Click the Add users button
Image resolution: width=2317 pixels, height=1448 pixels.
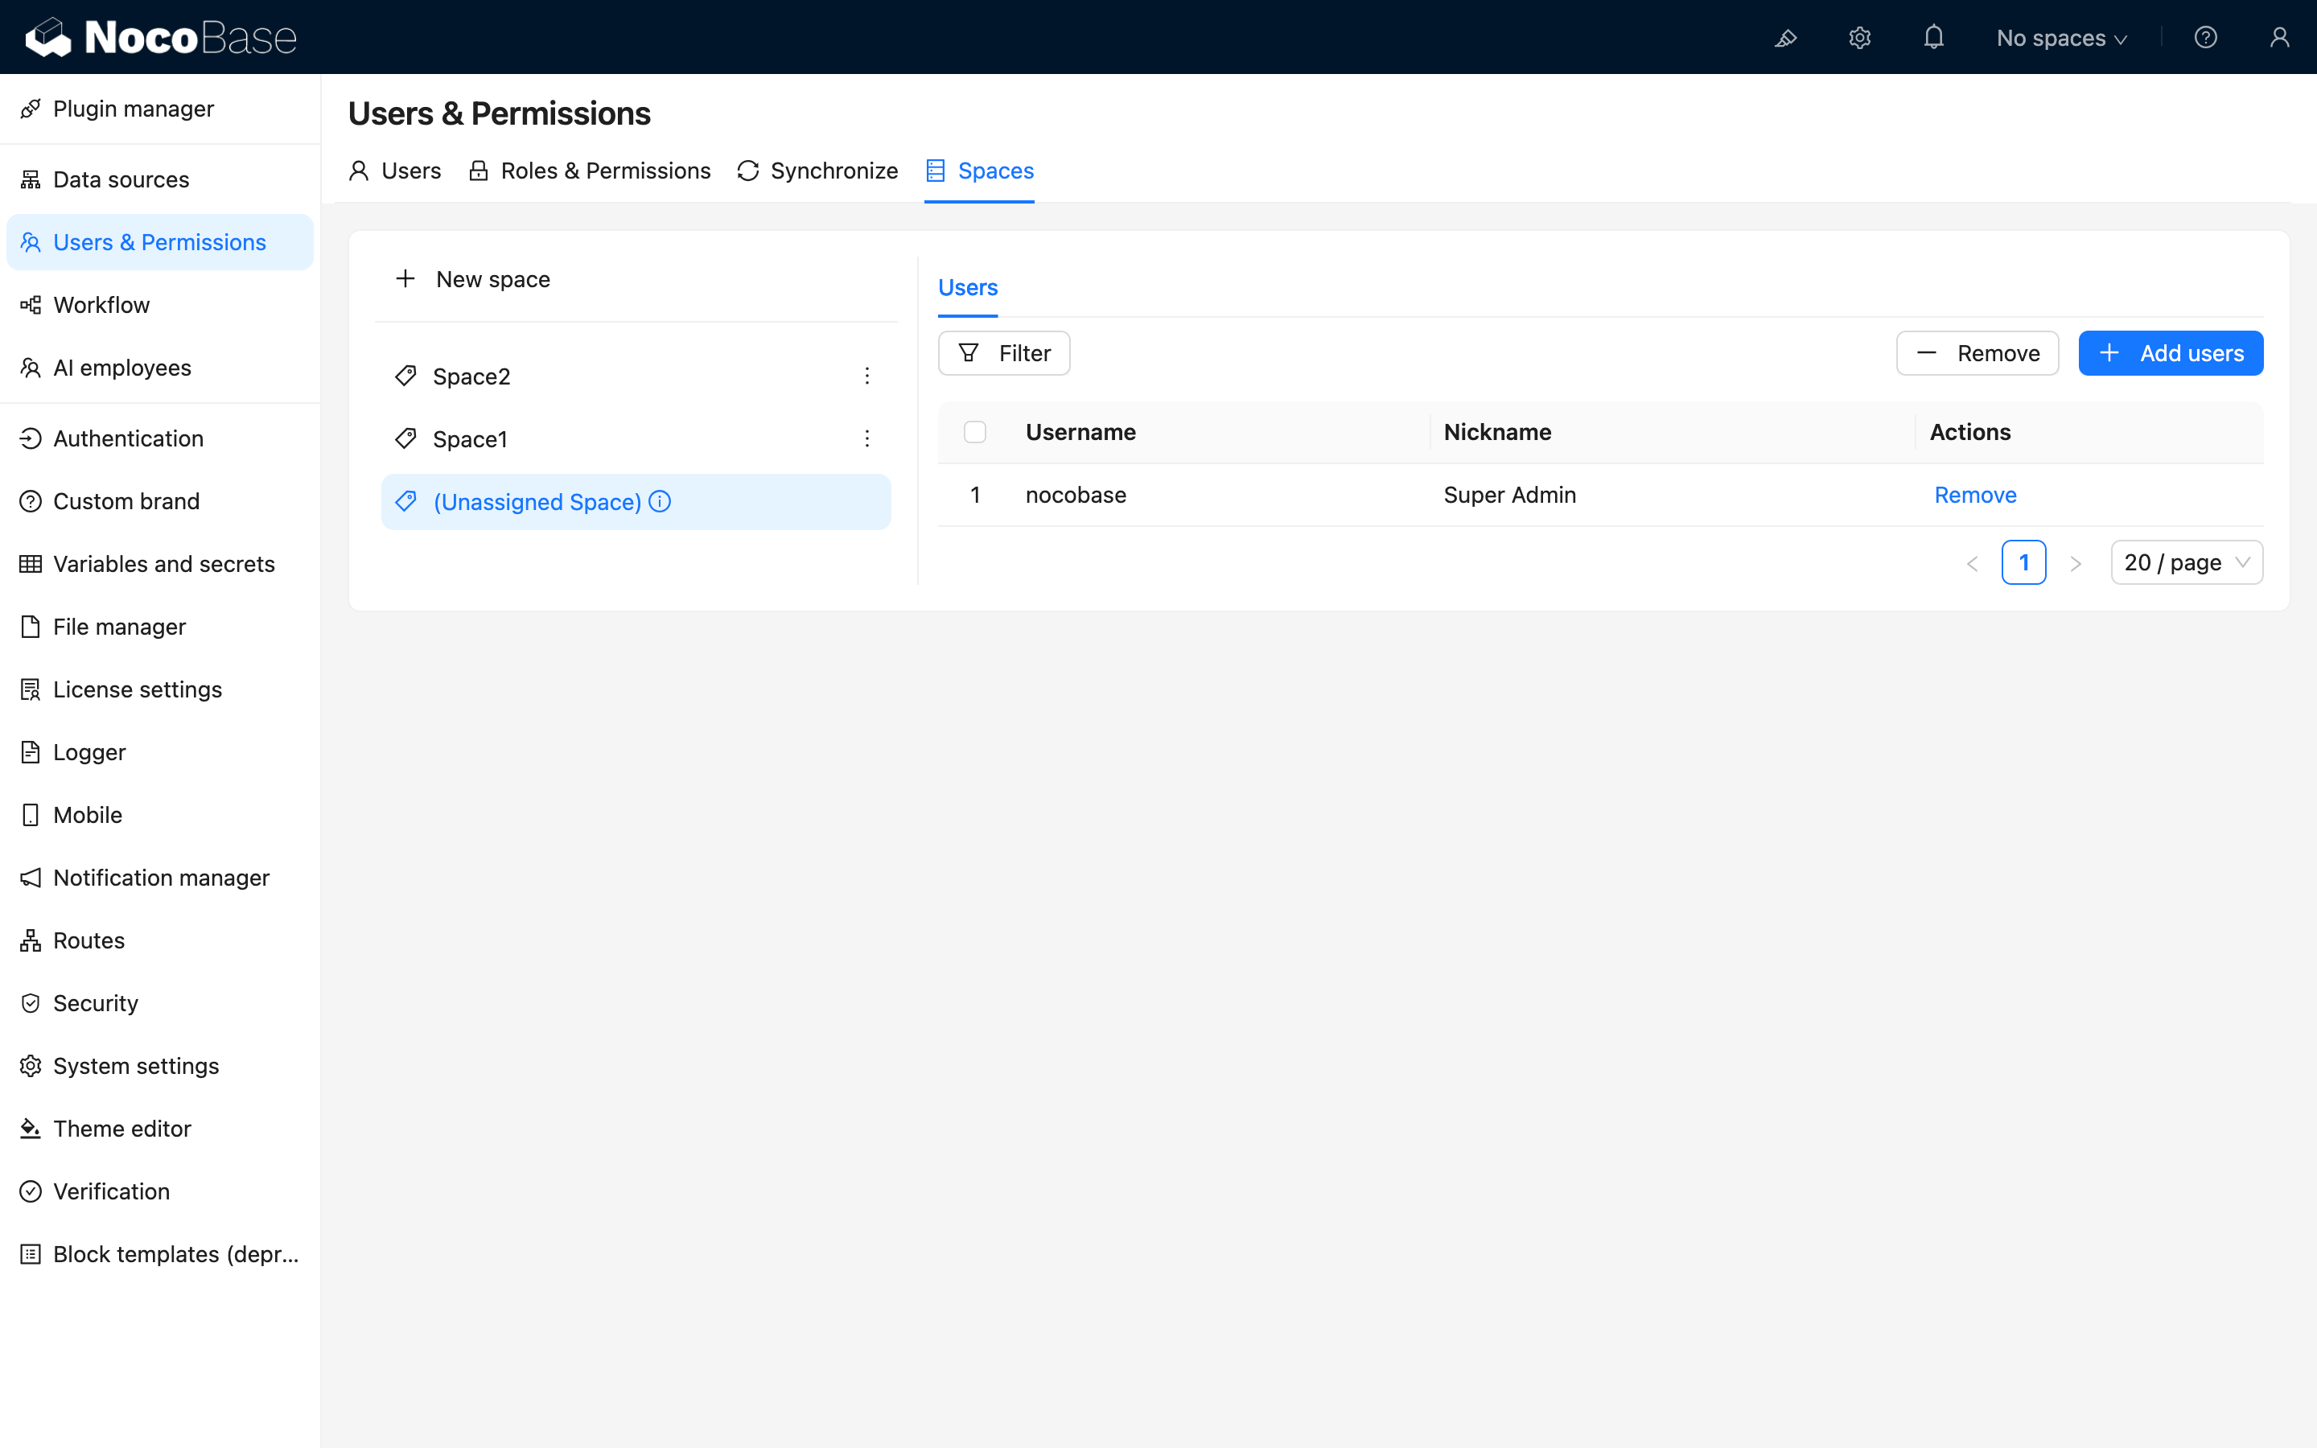[2170, 353]
